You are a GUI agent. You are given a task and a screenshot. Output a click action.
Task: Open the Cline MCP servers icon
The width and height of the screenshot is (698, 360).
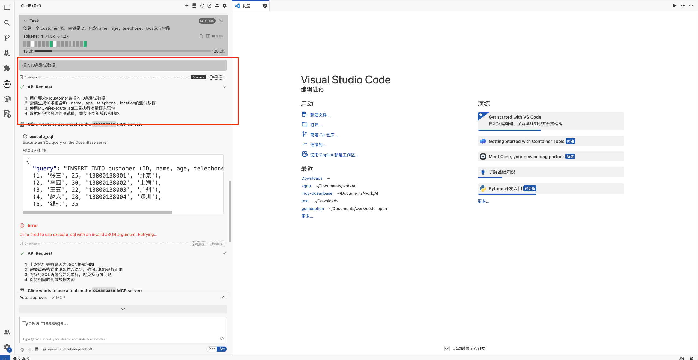[194, 6]
